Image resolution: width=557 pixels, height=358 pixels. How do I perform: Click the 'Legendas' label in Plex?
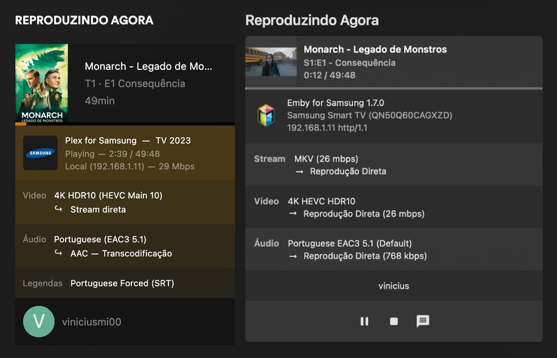click(43, 283)
